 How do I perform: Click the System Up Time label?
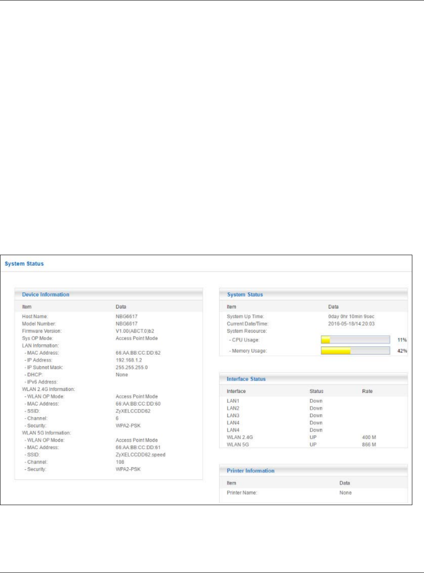pos(245,317)
